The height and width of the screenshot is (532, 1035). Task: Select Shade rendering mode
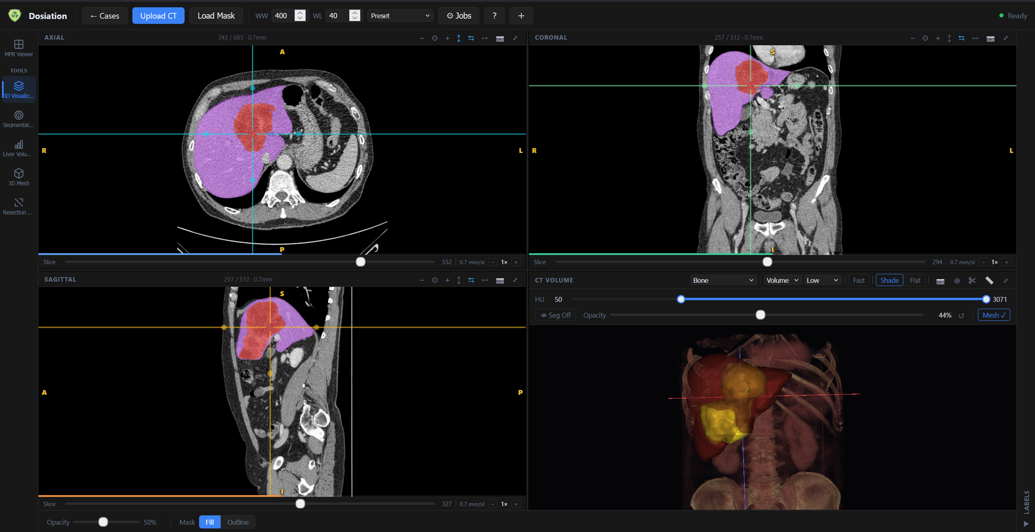pyautogui.click(x=889, y=280)
